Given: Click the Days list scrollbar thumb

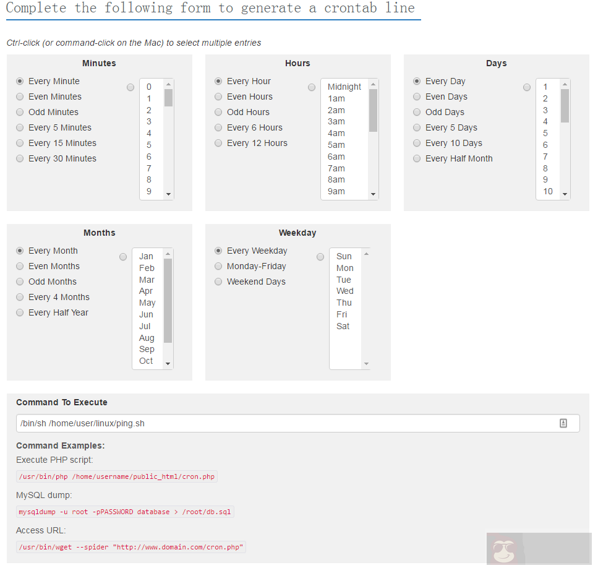Looking at the screenshot, I should click(565, 105).
